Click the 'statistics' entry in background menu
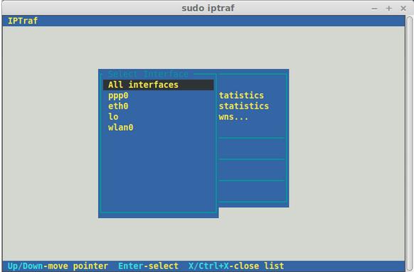This screenshot has height=272, width=414. coord(244,106)
